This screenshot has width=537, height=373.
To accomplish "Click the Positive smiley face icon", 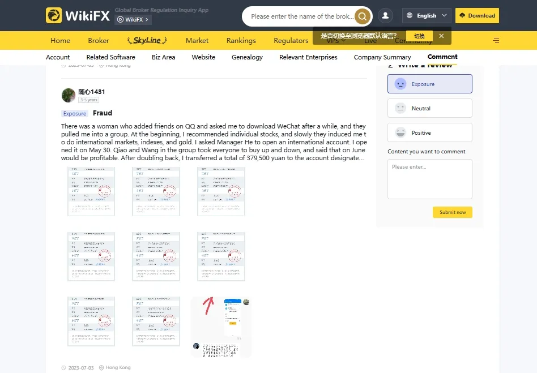I will pos(400,132).
